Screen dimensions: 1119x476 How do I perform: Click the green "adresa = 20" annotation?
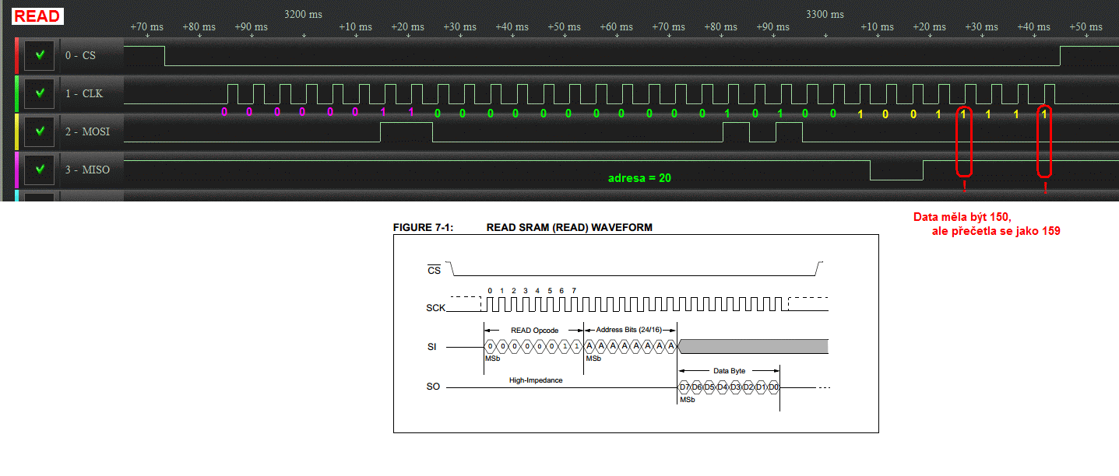639,177
